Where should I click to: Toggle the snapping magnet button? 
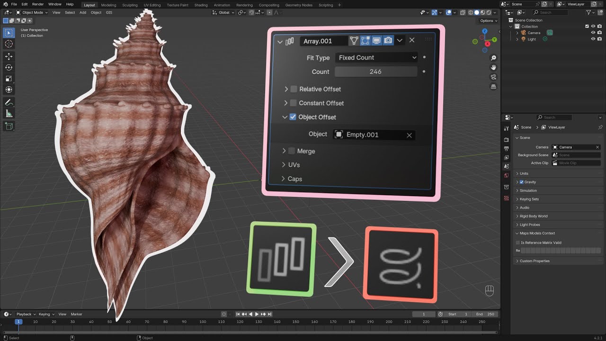(x=252, y=12)
